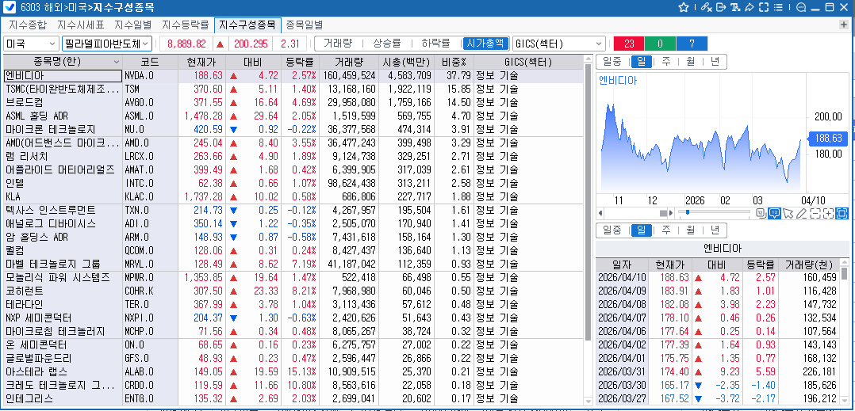Click the export arrow icon in title bar
855x411 pixels.
[721, 7]
